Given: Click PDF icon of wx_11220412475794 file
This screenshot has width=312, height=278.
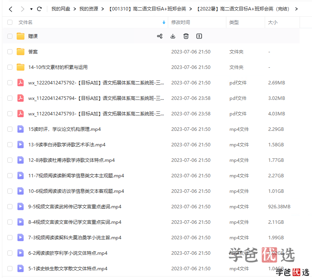Looking at the screenshot, I should click(x=21, y=98).
